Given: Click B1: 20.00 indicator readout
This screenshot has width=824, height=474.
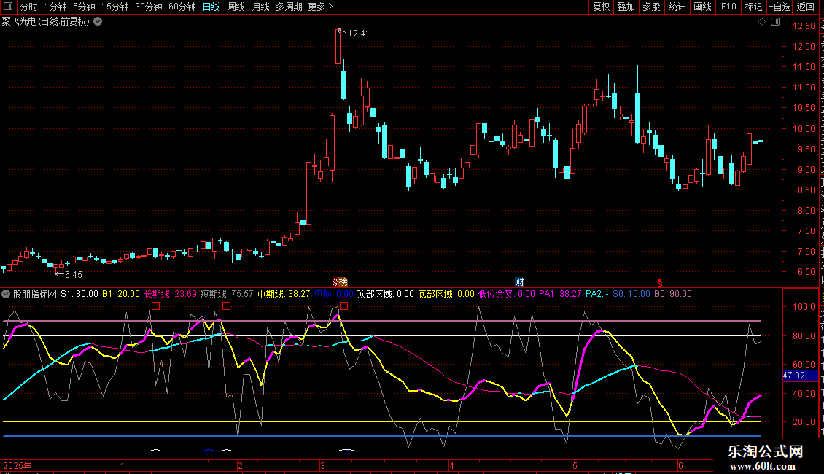Looking at the screenshot, I should tap(121, 295).
